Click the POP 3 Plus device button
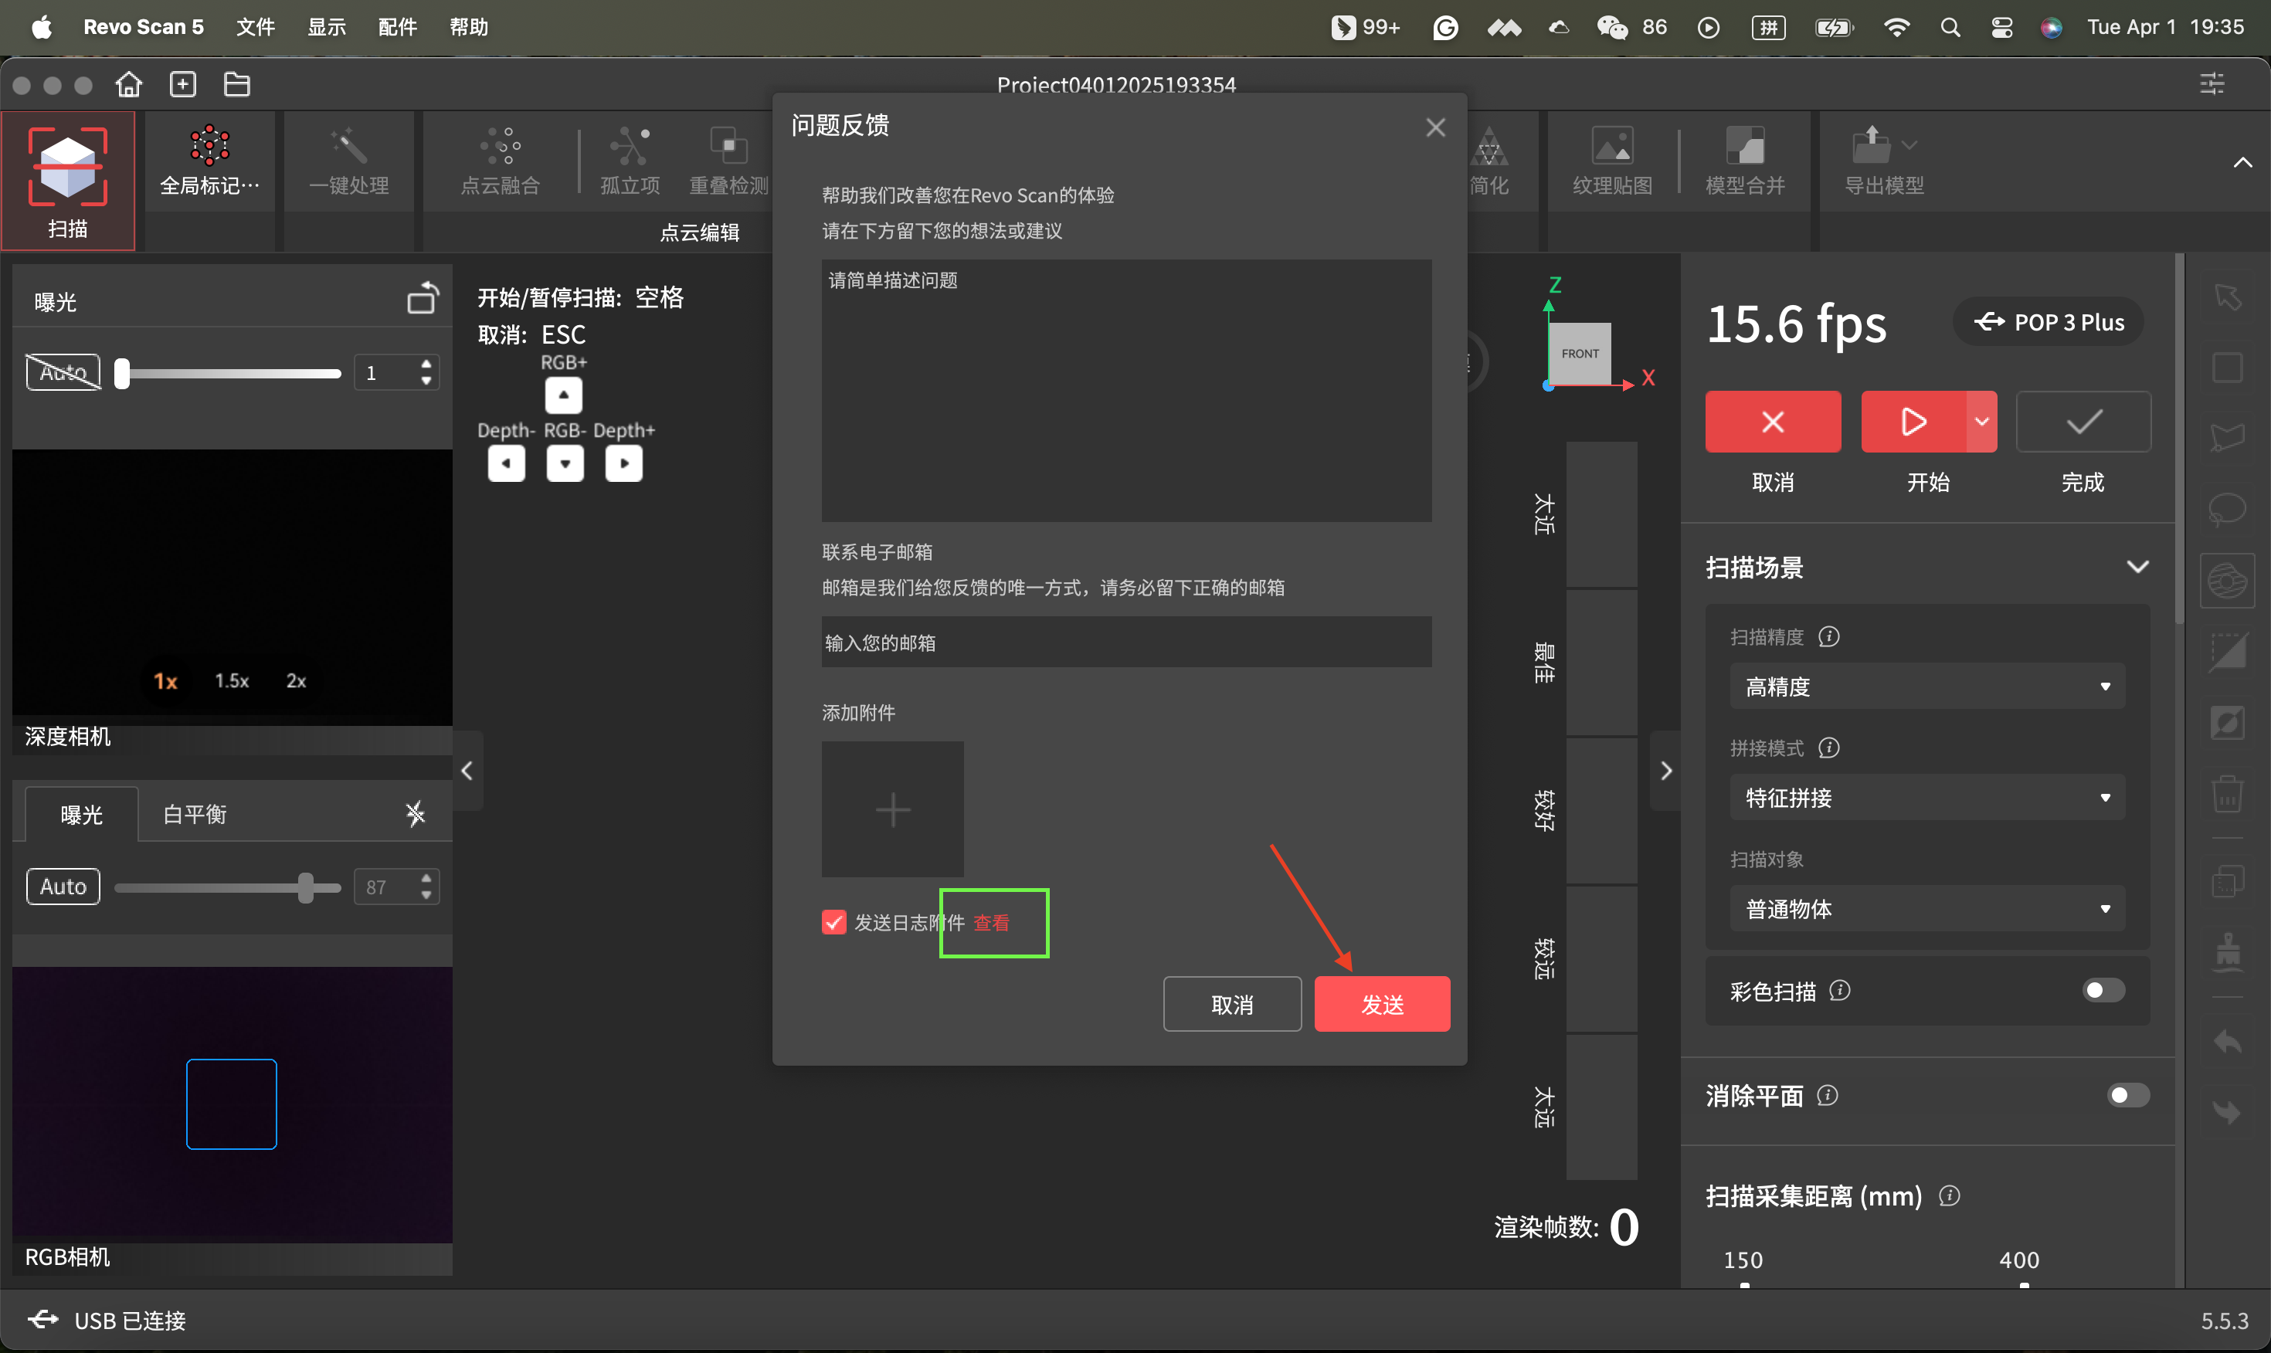 pos(2048,322)
